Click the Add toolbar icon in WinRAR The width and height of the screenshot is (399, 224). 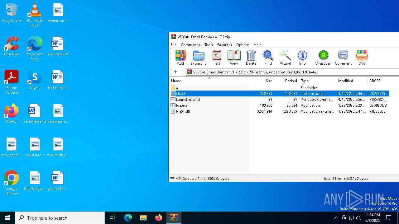180,58
